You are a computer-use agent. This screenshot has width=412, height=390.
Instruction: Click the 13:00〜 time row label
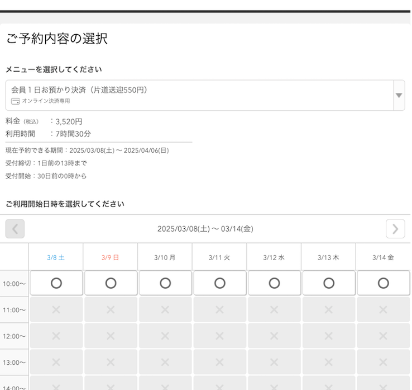(x=14, y=363)
